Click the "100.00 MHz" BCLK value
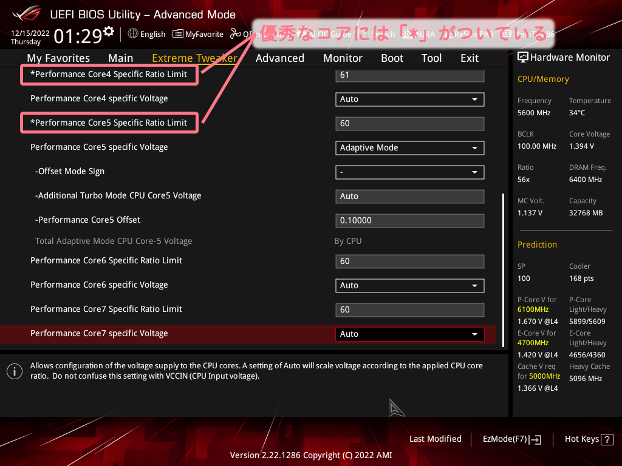The width and height of the screenshot is (622, 466). coord(537,146)
